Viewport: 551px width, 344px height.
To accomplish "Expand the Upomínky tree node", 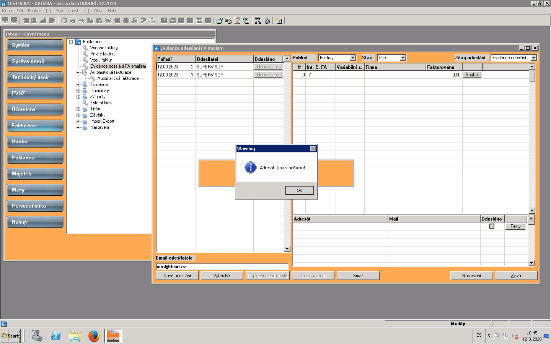I will pos(78,91).
